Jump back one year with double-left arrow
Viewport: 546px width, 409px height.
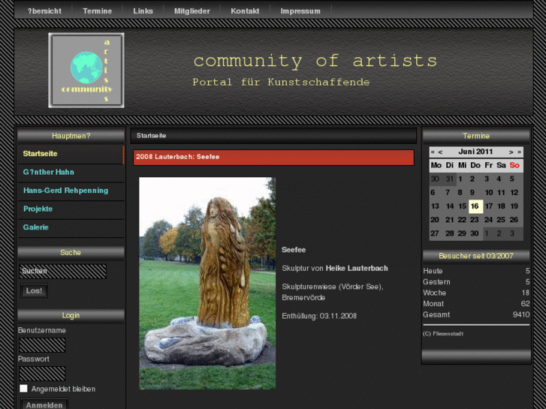pos(433,152)
